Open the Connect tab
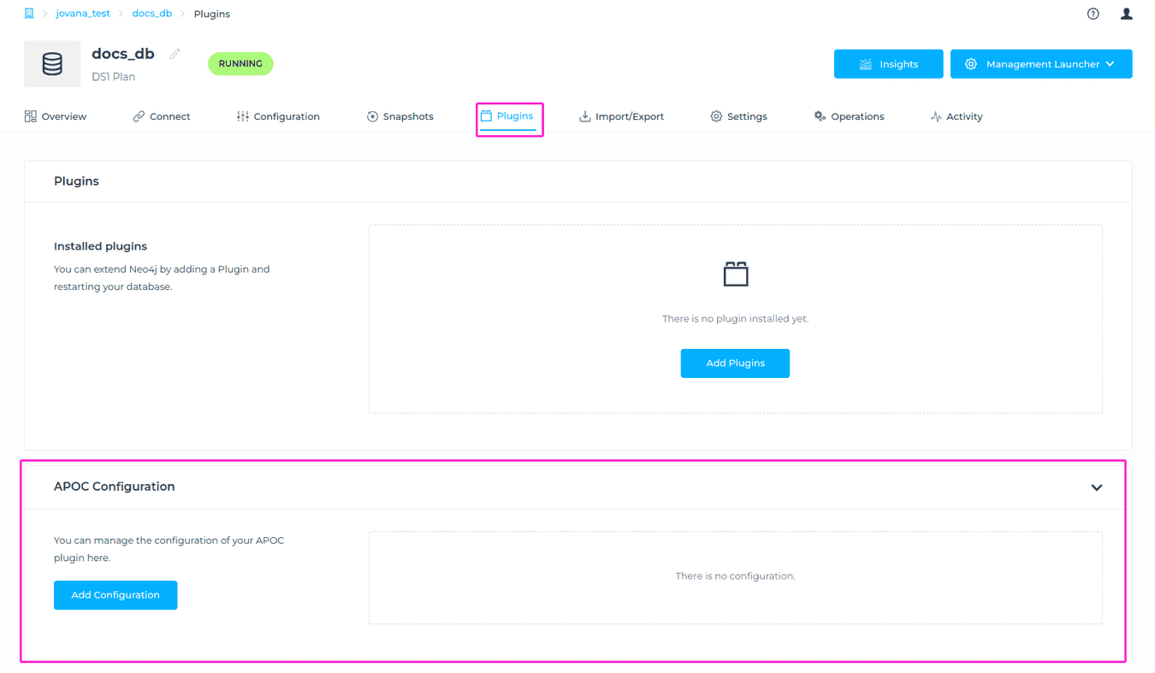 click(x=162, y=116)
